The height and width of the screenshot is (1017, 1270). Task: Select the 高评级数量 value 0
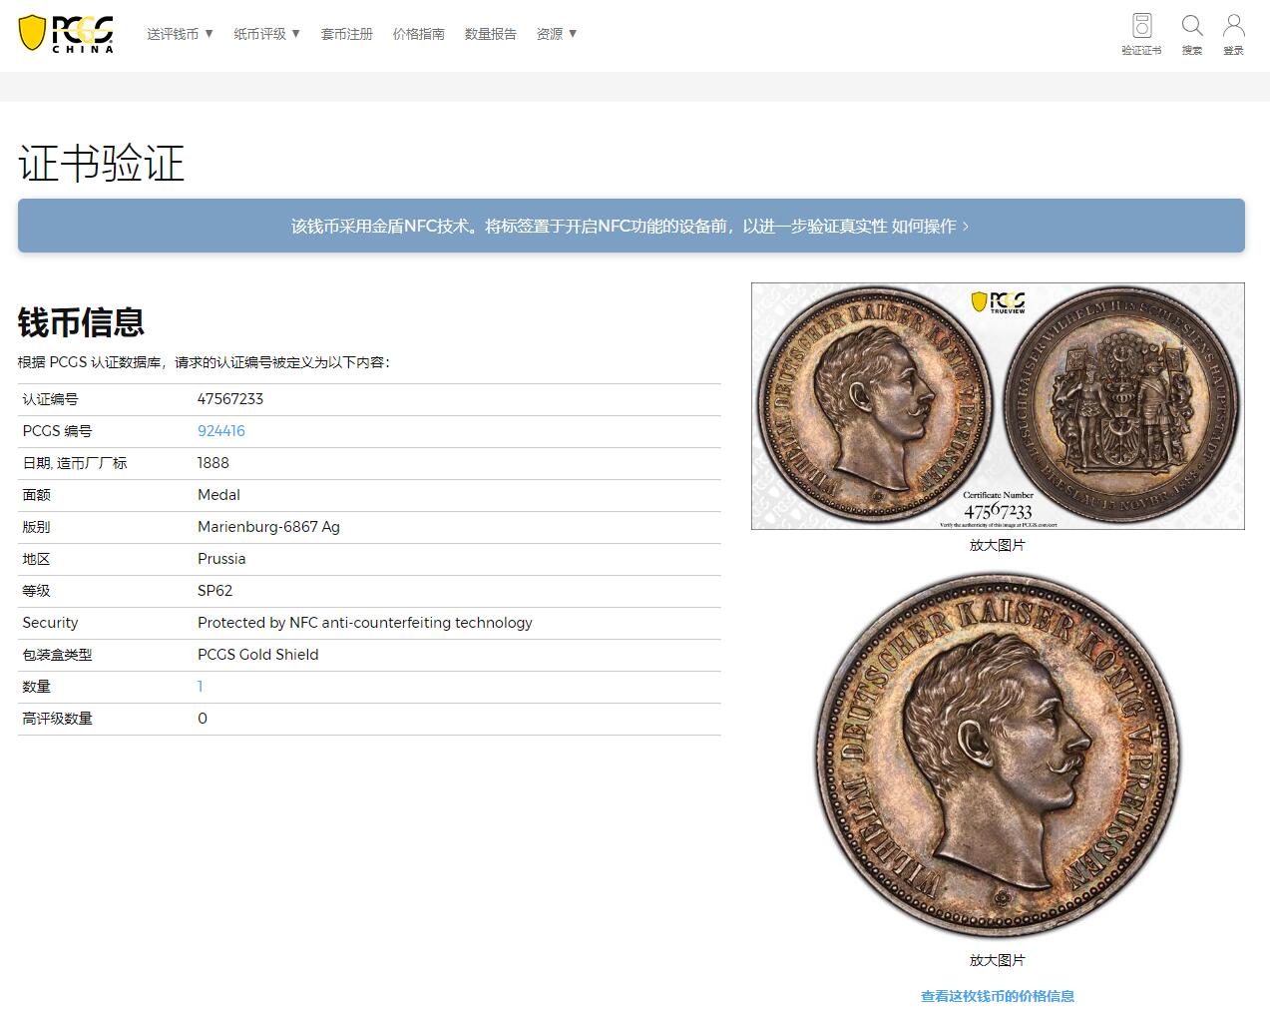coord(203,719)
